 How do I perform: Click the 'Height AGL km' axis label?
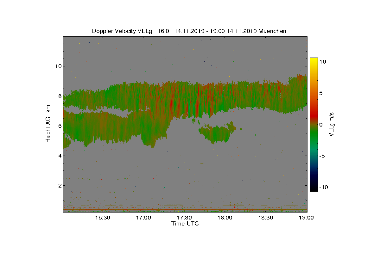[x=48, y=123]
